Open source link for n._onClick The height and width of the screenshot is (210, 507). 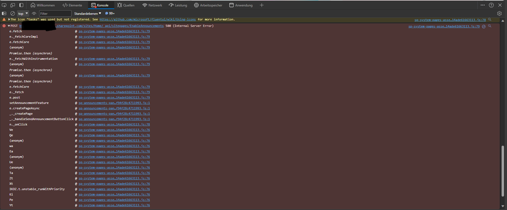(114, 124)
